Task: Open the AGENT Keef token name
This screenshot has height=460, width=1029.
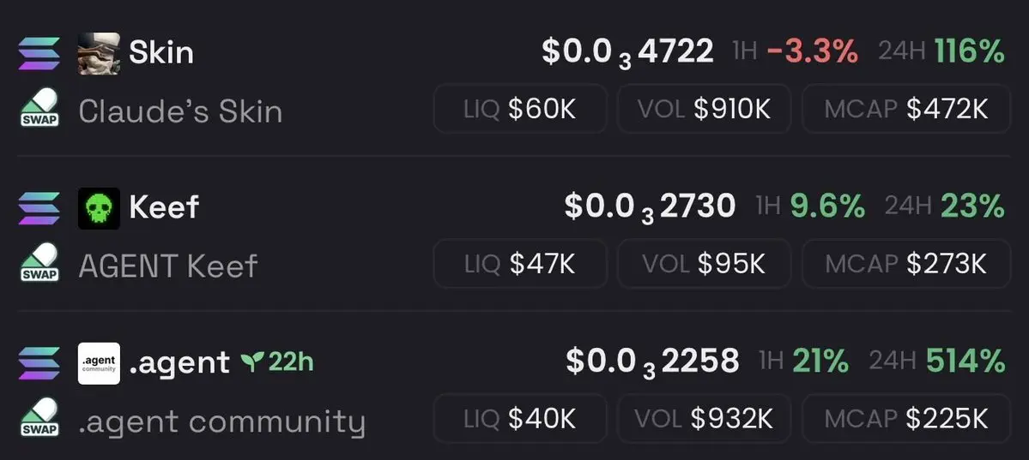Action: point(168,266)
